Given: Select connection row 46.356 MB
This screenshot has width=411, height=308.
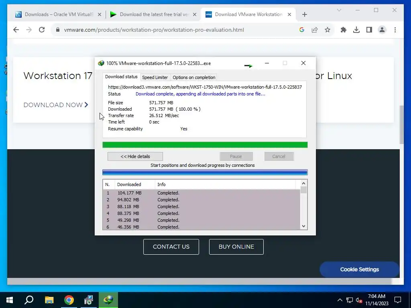Looking at the screenshot, I should click(x=201, y=227).
